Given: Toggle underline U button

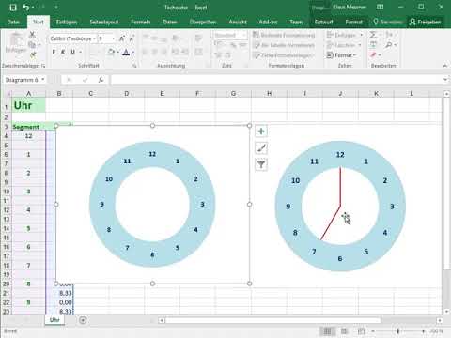Looking at the screenshot, I should 72,52.
